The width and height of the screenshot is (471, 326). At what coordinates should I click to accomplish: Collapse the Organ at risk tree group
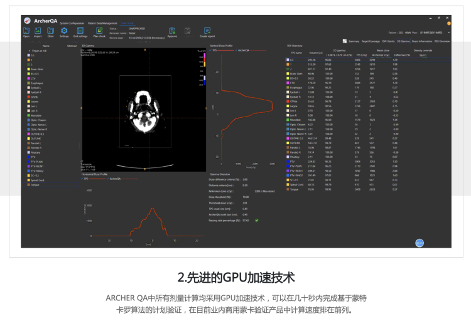point(29,51)
